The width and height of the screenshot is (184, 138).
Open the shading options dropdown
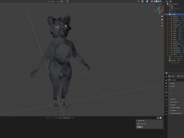click(163, 1)
